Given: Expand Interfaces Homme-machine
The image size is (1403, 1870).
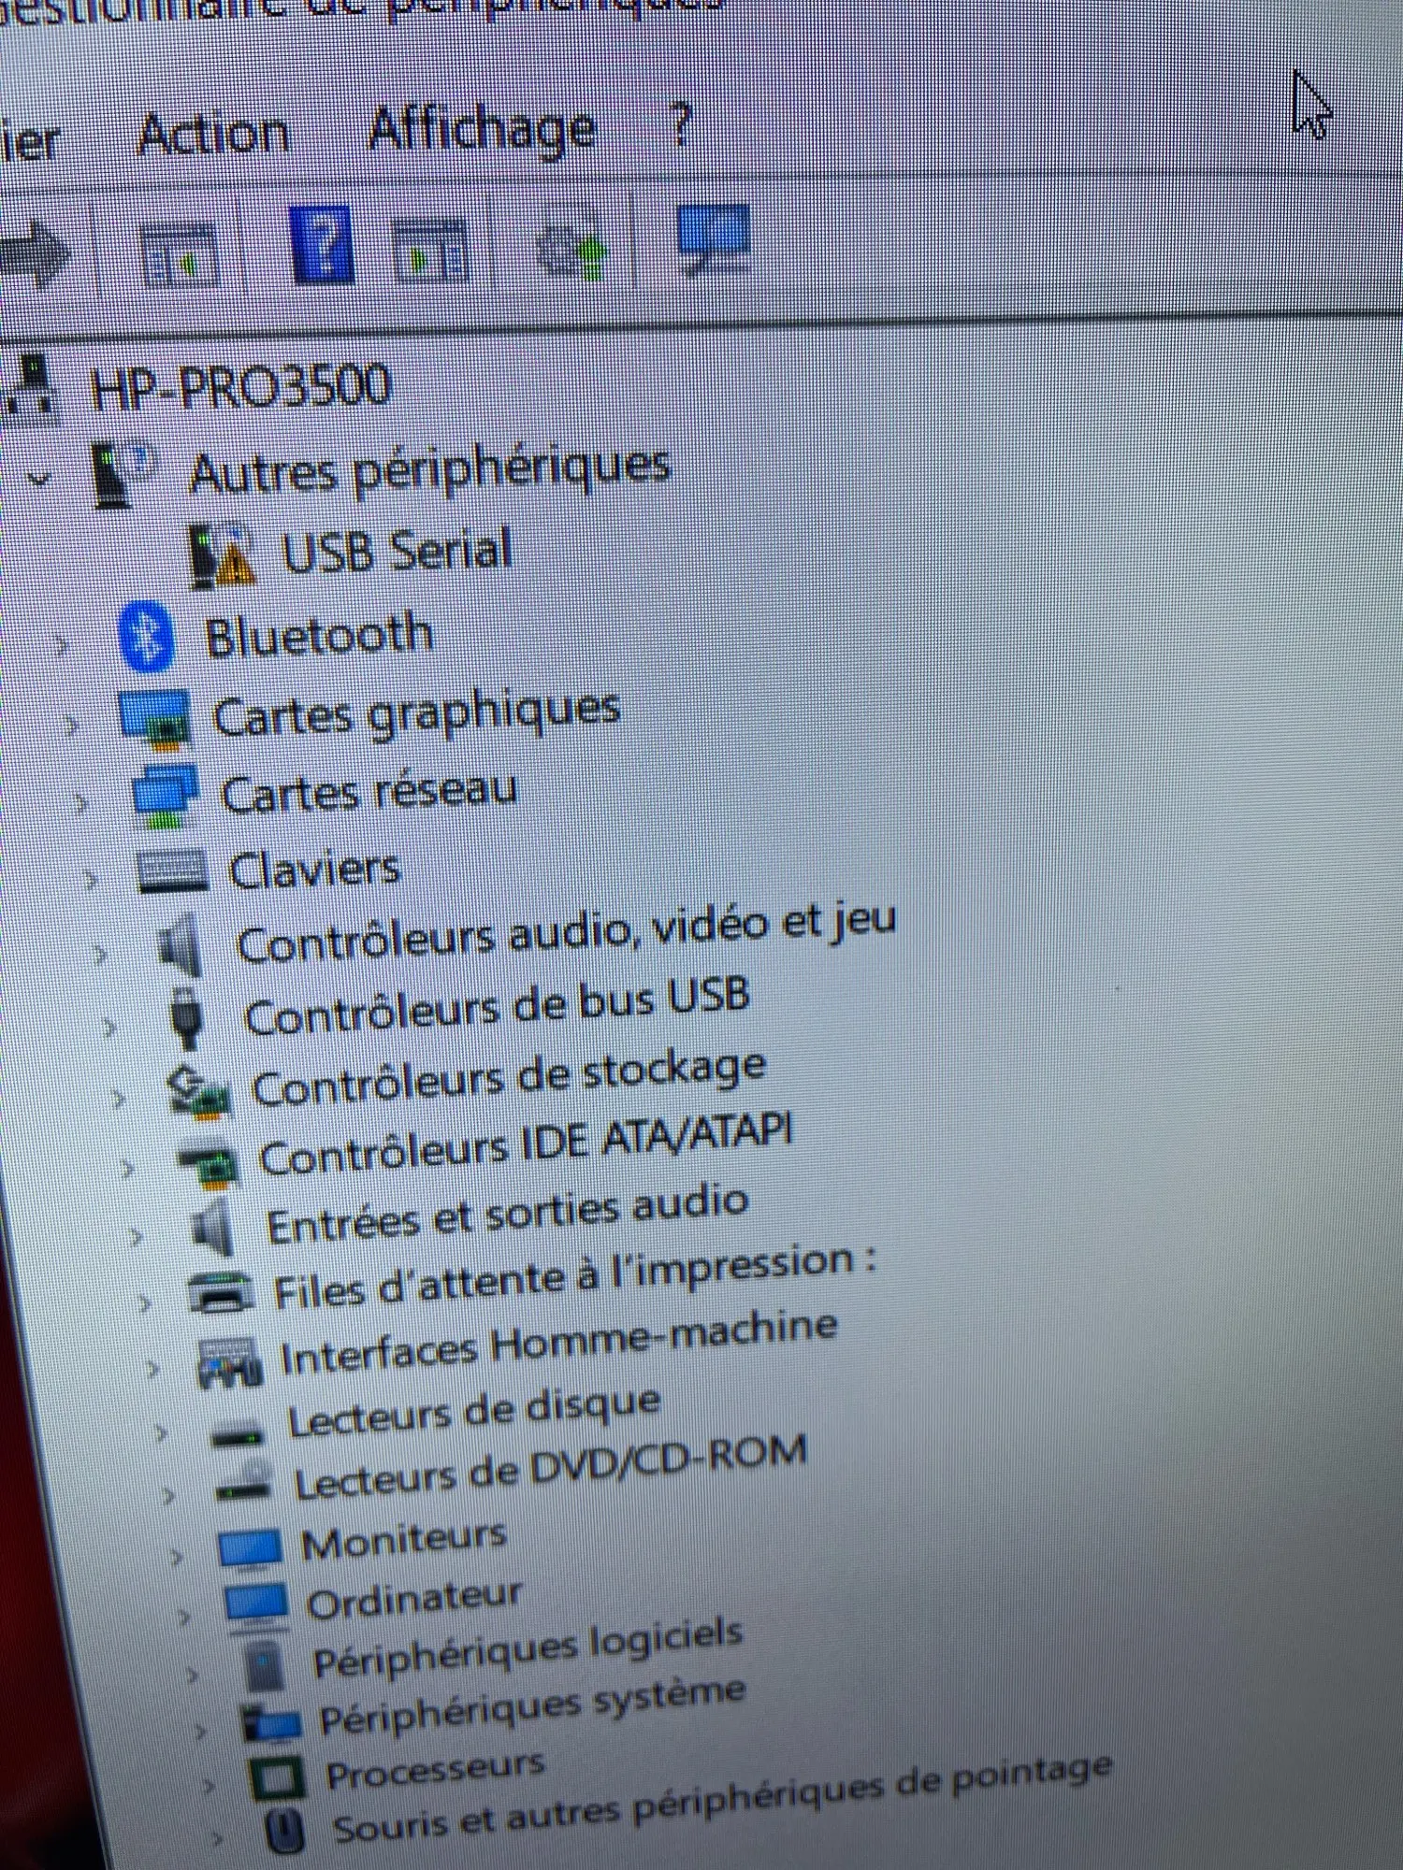Looking at the screenshot, I should [x=153, y=1367].
